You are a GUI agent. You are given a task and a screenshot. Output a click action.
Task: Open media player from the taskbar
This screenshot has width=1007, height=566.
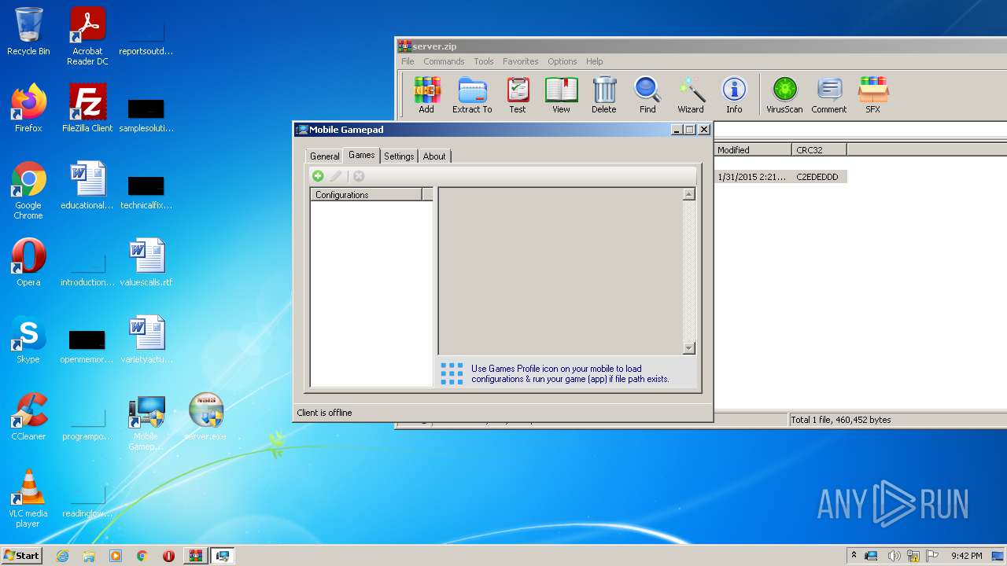point(116,556)
